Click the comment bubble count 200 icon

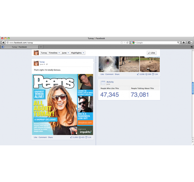click(146, 74)
